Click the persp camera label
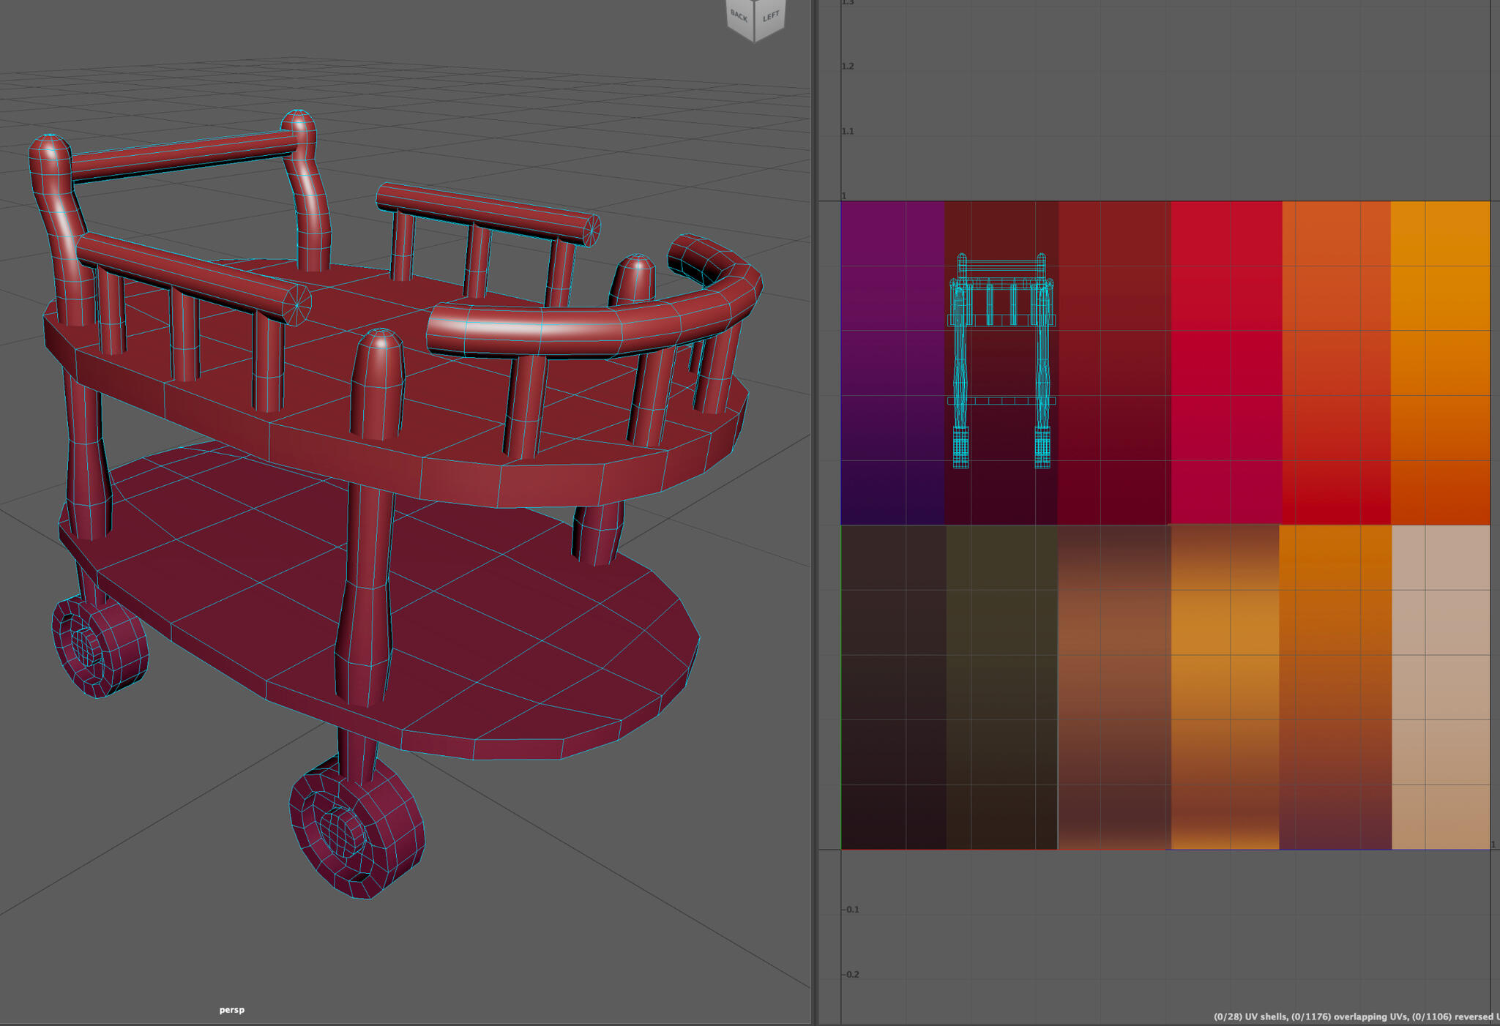This screenshot has width=1500, height=1026. pos(231,1010)
